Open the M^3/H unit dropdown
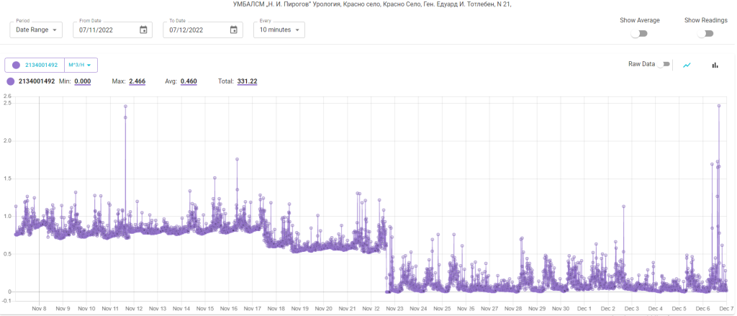 [x=81, y=66]
